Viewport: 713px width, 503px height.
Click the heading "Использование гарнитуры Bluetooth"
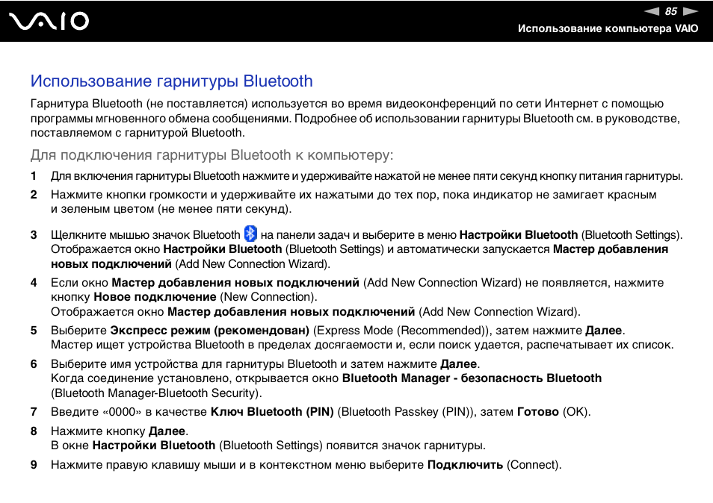click(x=171, y=81)
